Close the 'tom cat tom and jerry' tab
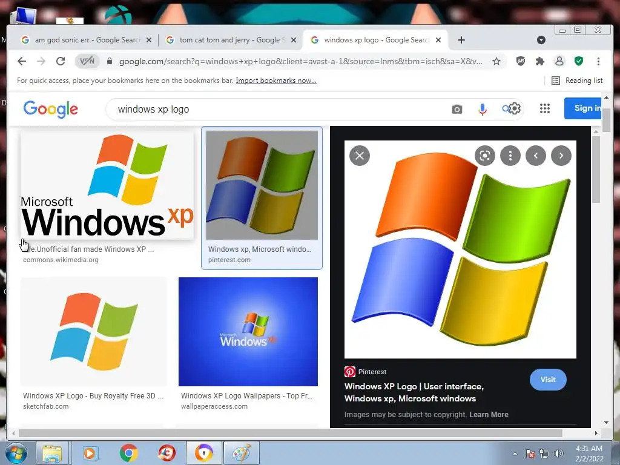 click(294, 40)
